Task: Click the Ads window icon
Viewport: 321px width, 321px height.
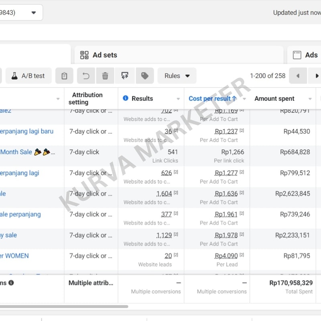Action: (x=297, y=55)
